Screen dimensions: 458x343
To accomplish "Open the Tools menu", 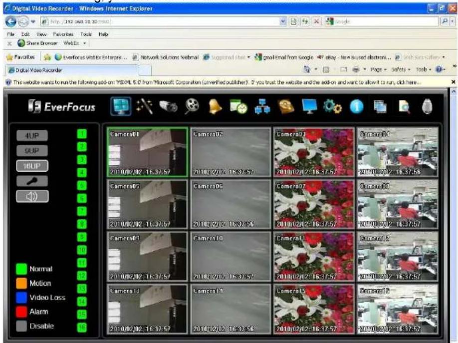I will [x=86, y=34].
